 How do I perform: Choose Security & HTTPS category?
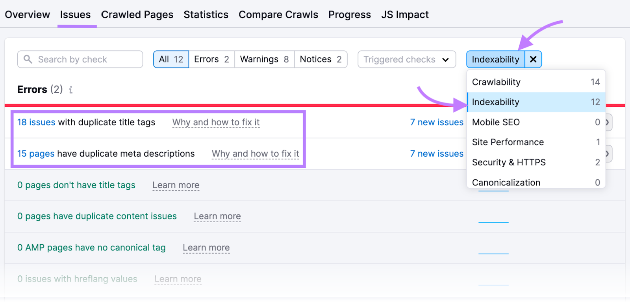point(508,162)
